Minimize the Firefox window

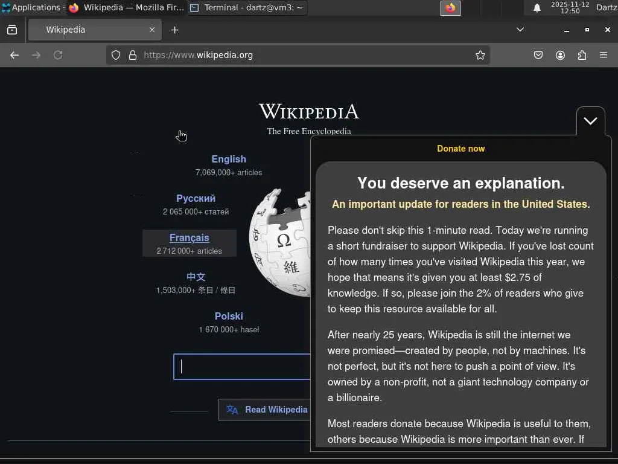(566, 30)
